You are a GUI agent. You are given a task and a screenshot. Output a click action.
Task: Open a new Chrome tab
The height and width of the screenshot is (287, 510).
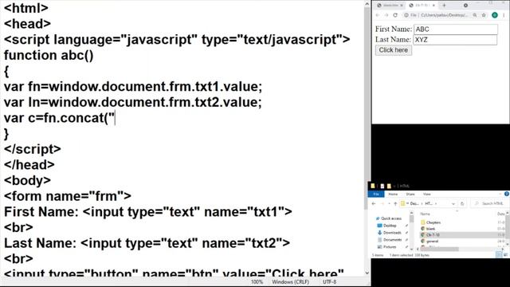coord(444,6)
